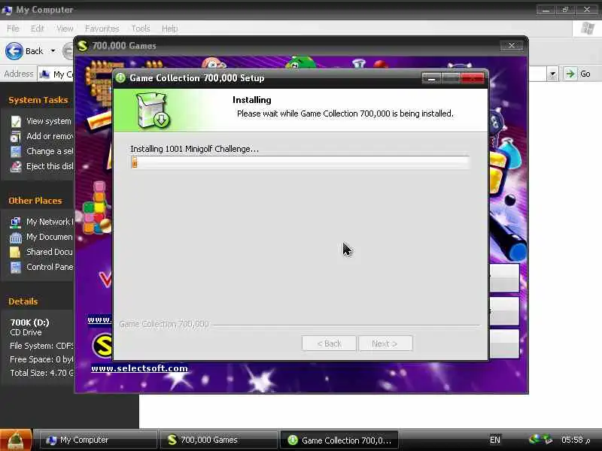Click the 700,000 Games title bar S icon

pos(83,46)
